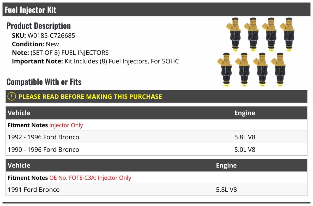Click the red Injector Only fitment note
This screenshot has width=313, height=206.
point(66,125)
